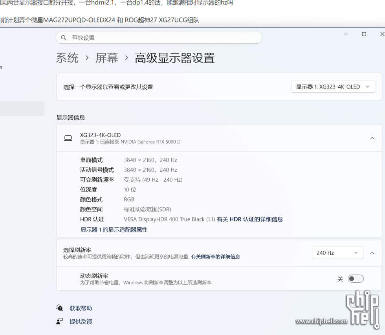This screenshot has width=385, height=335.
Task: Collapse the 显示器信息 panel with its chevron
Action: (372, 138)
